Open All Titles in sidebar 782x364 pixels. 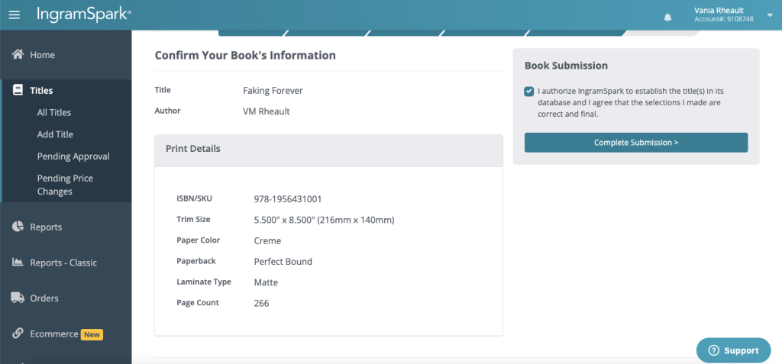(x=54, y=112)
